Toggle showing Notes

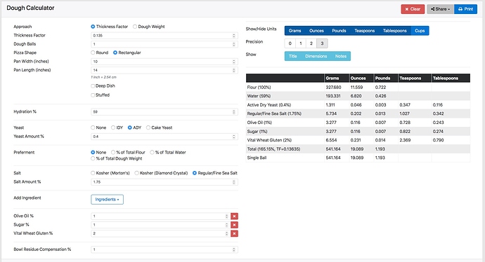pyautogui.click(x=340, y=56)
